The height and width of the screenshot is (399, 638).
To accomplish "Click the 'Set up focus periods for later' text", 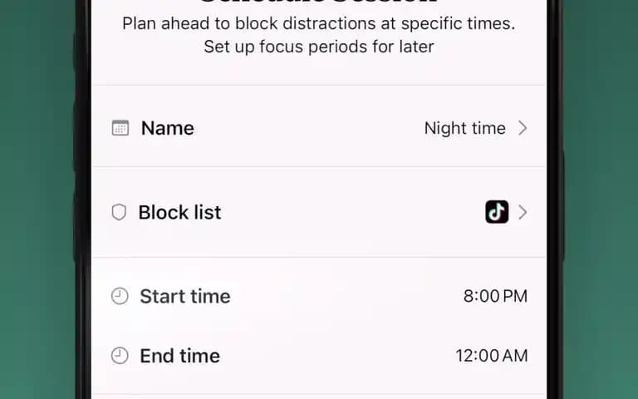I will tap(319, 47).
